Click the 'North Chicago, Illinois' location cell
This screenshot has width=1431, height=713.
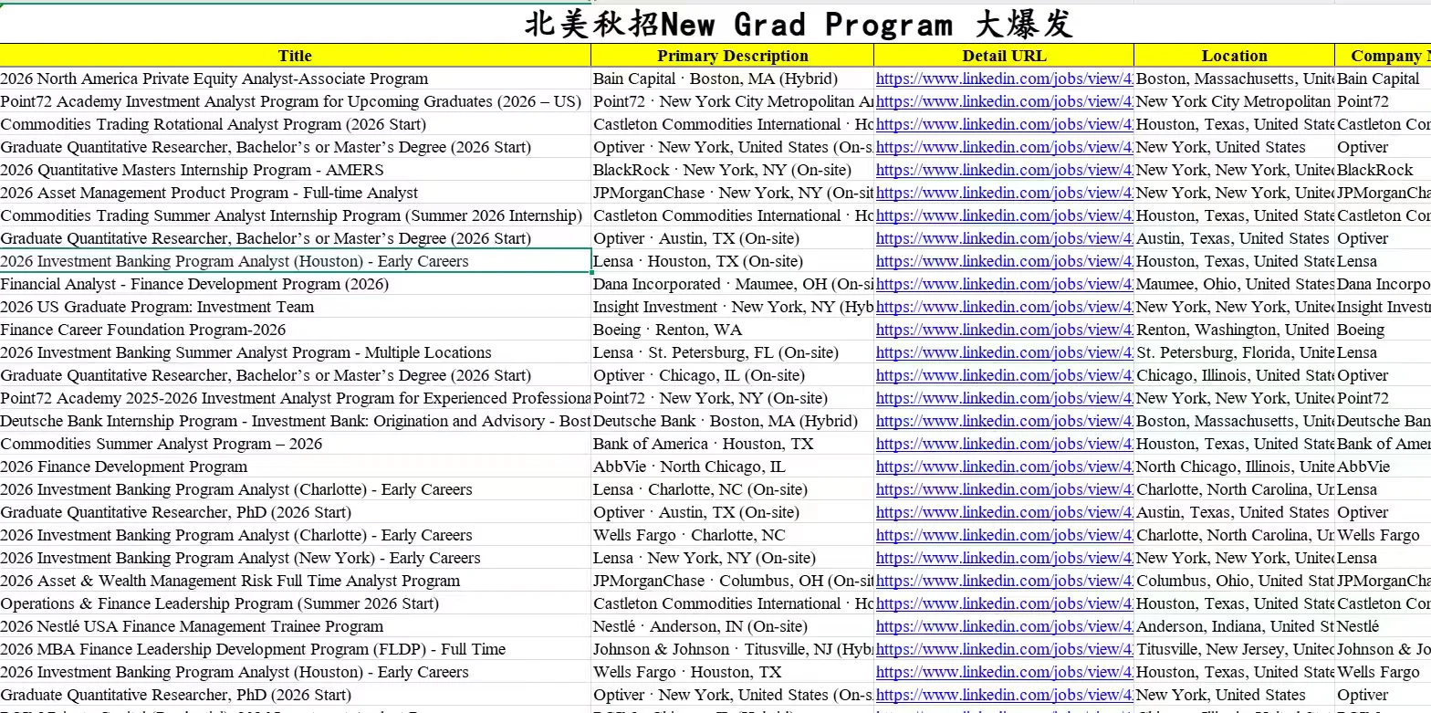pyautogui.click(x=1235, y=467)
